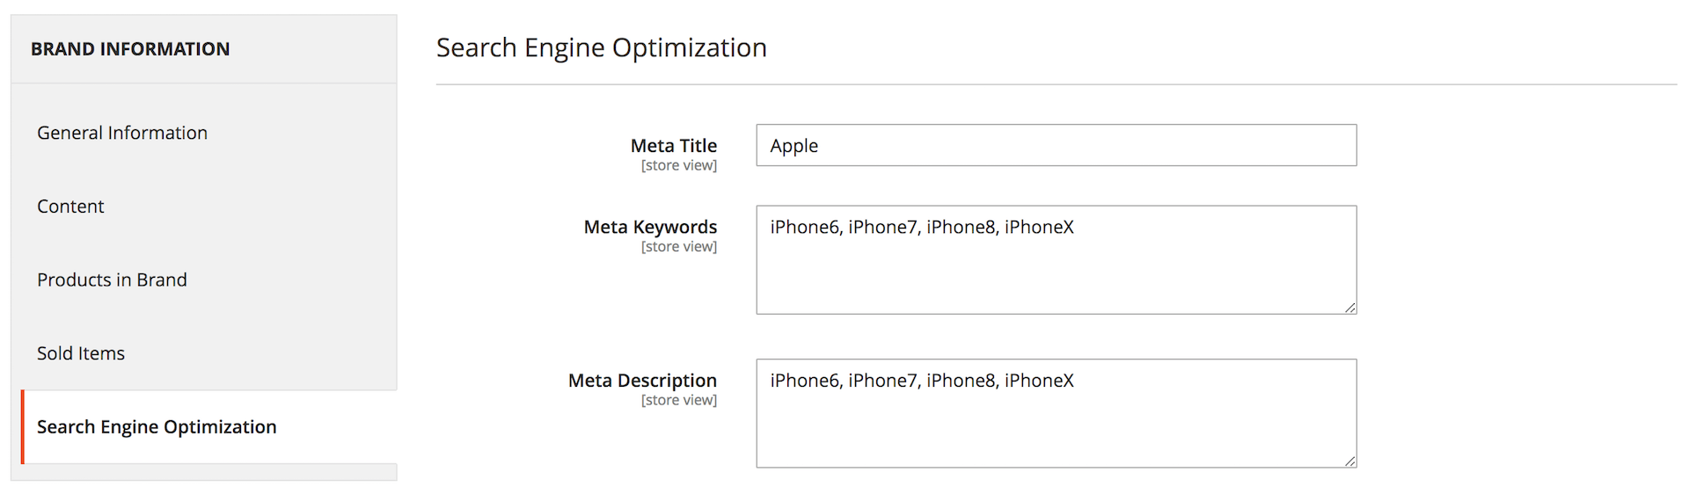Screen dimensions: 1689x494
Task: Click the word Apple in Meta Title
Action: tap(793, 146)
